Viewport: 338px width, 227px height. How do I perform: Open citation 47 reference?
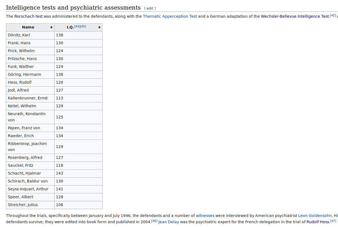click(x=333, y=221)
